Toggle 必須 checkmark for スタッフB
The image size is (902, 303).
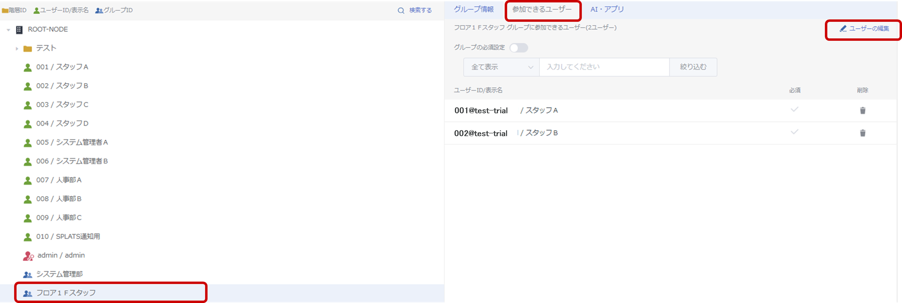tap(794, 132)
